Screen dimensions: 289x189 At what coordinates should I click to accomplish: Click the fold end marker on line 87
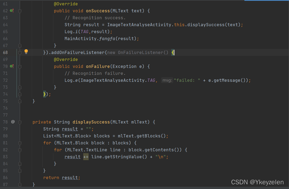(x=20, y=185)
